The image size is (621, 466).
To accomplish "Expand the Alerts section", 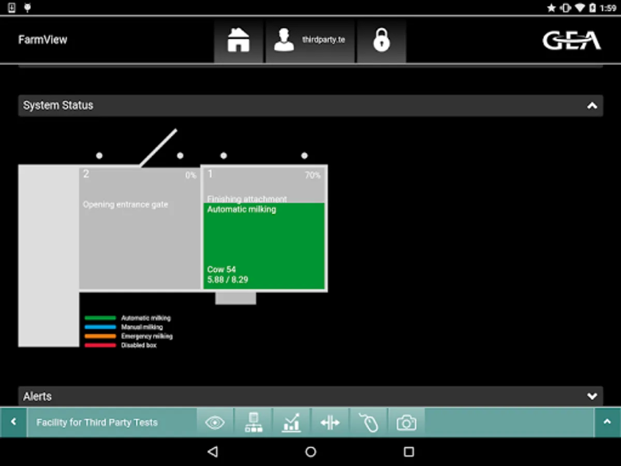I will 592,397.
